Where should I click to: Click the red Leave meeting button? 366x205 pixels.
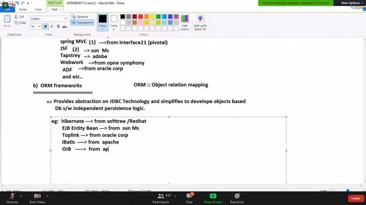coord(356,198)
